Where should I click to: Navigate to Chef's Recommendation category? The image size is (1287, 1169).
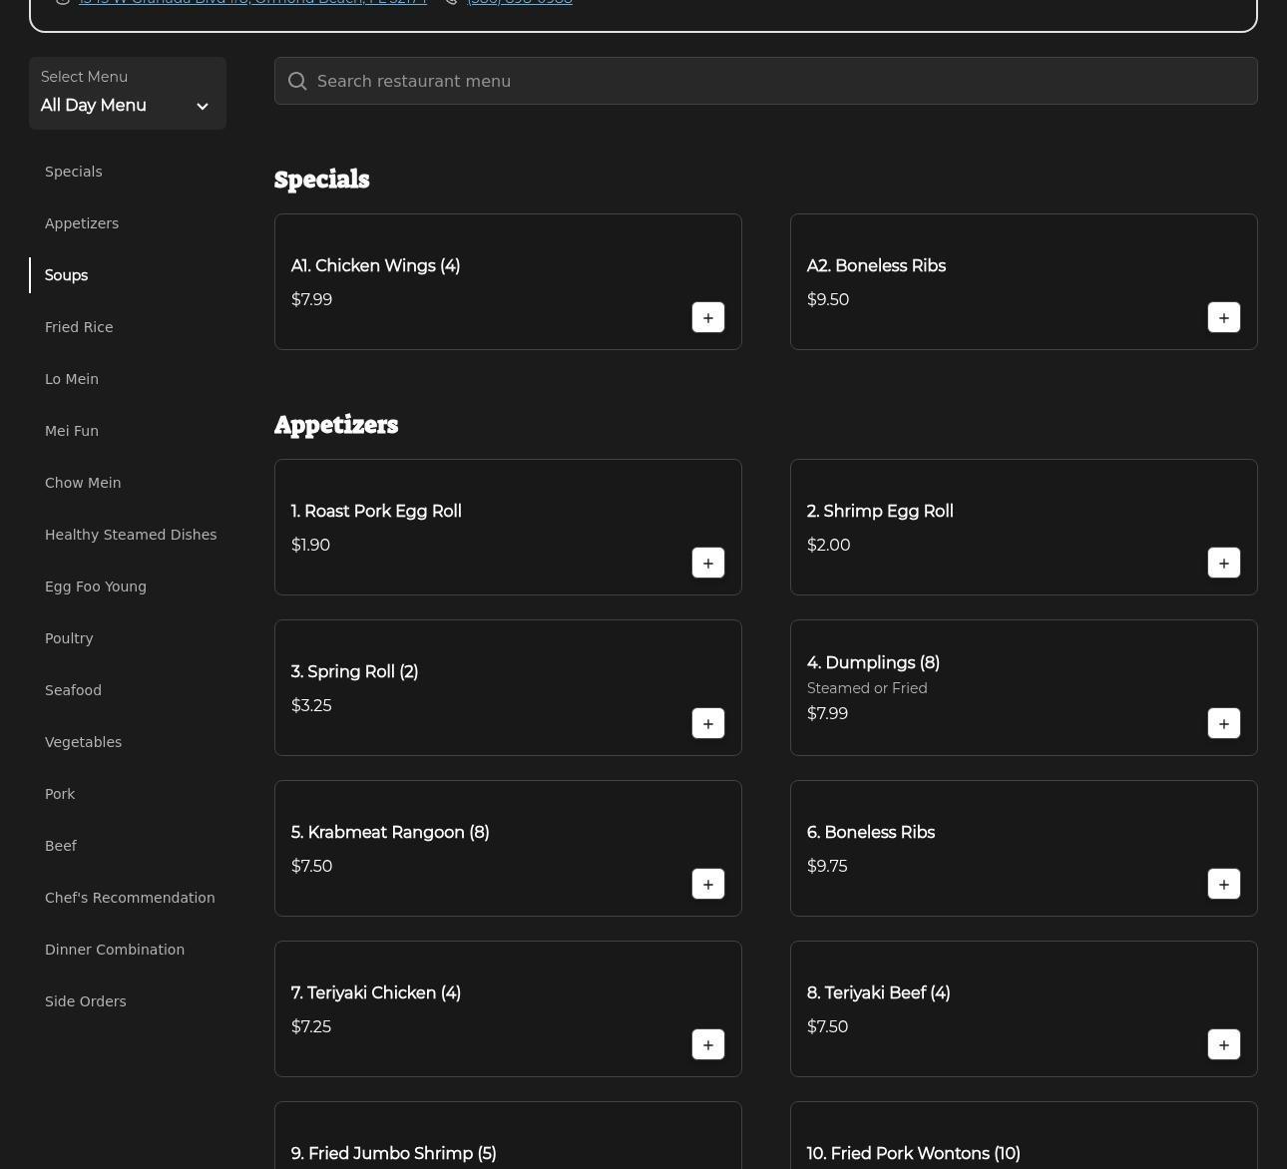point(130,898)
